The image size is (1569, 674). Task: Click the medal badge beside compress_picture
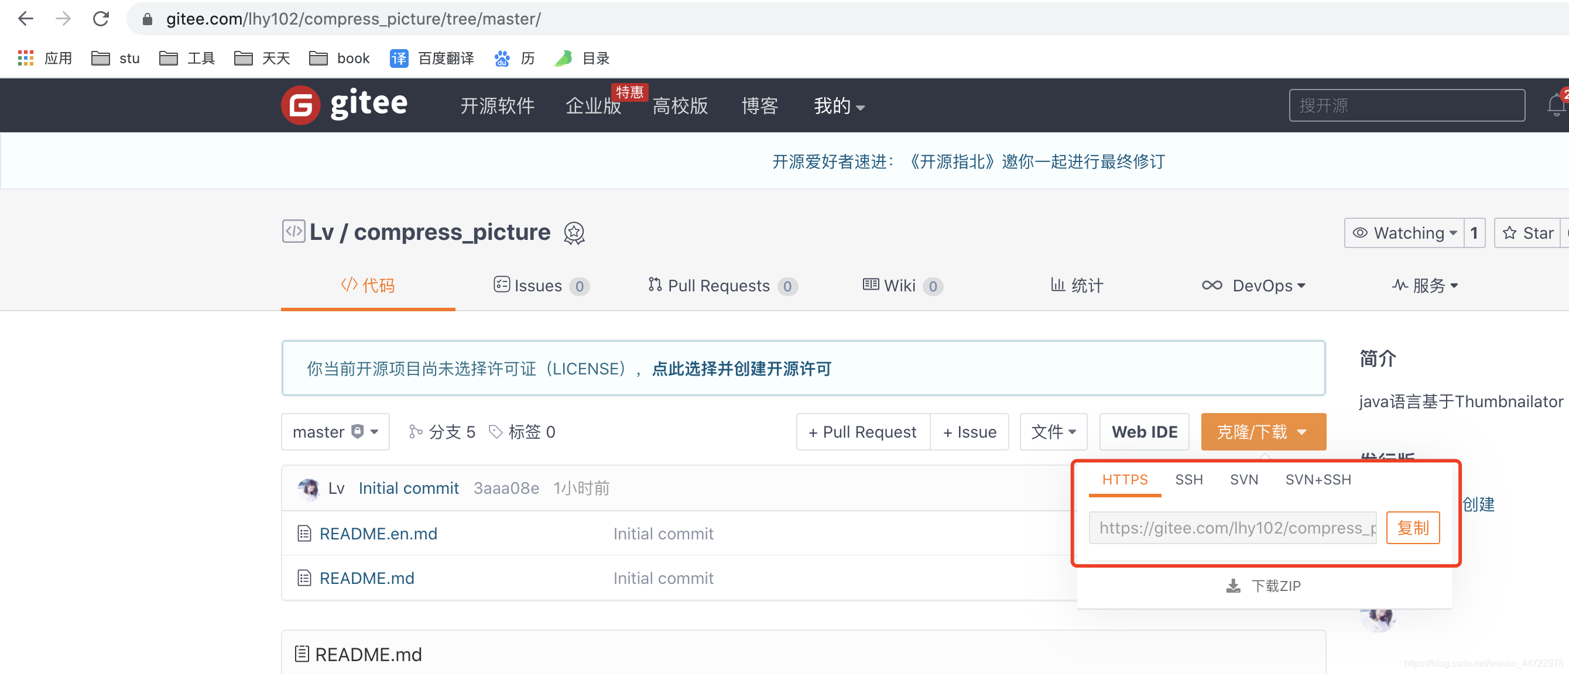coord(573,233)
